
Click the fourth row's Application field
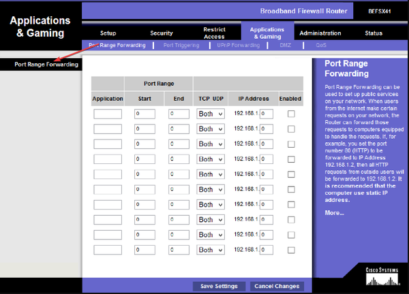pos(108,159)
